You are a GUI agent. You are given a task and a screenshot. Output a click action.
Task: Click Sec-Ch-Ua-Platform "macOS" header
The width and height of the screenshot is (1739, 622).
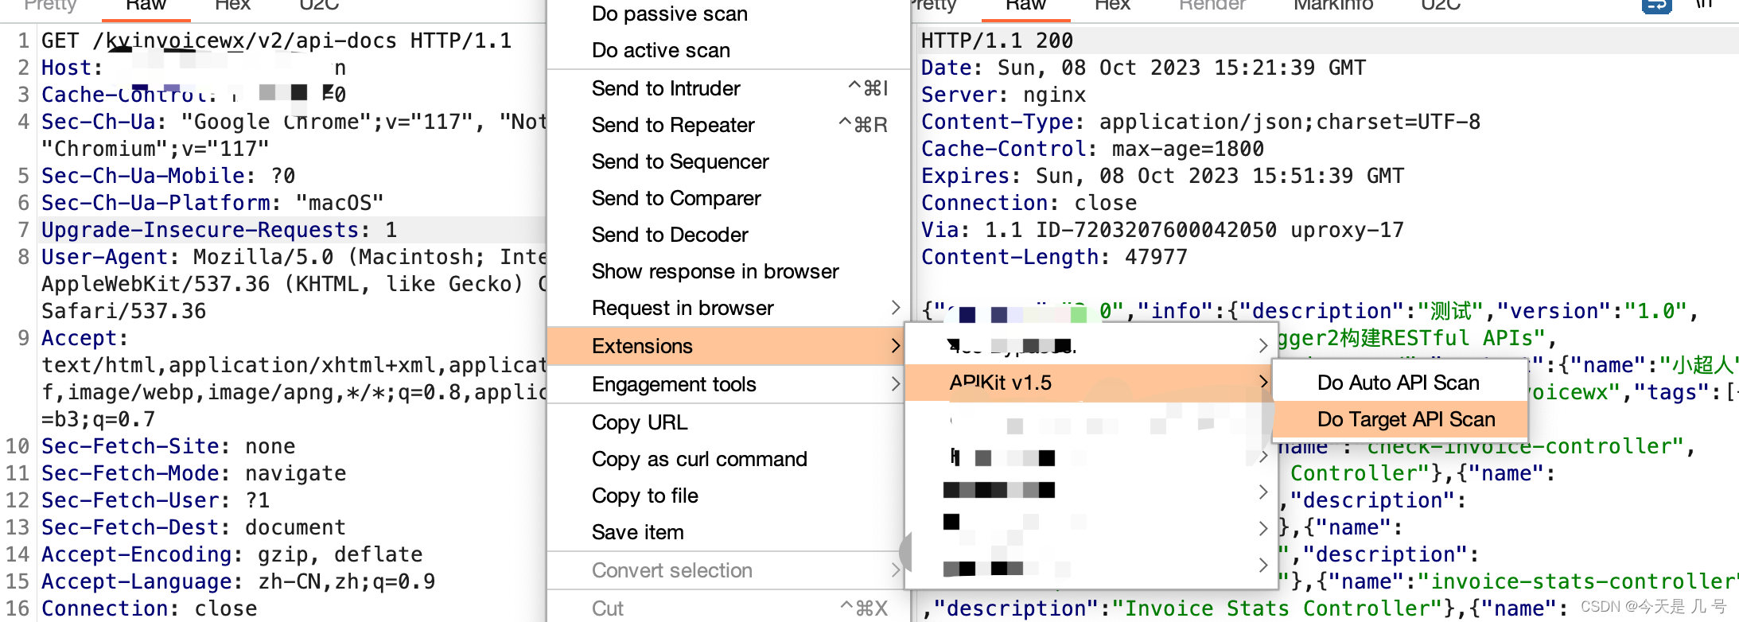(x=212, y=203)
